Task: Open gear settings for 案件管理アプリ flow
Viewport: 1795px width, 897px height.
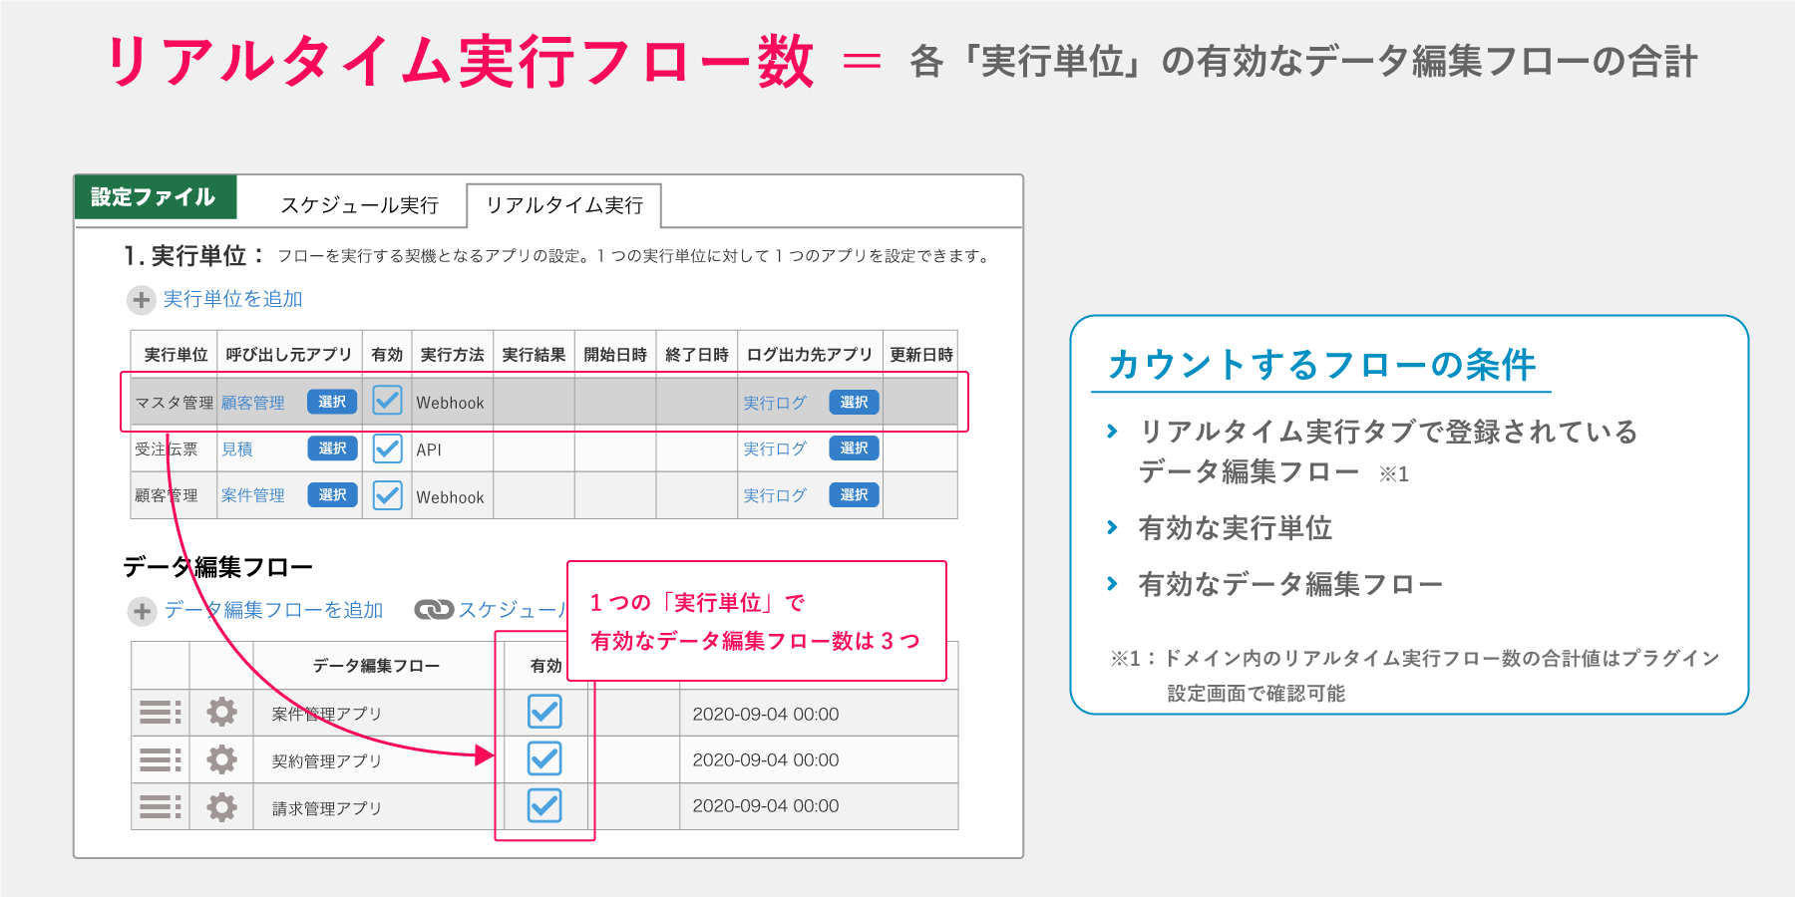Action: click(x=221, y=713)
